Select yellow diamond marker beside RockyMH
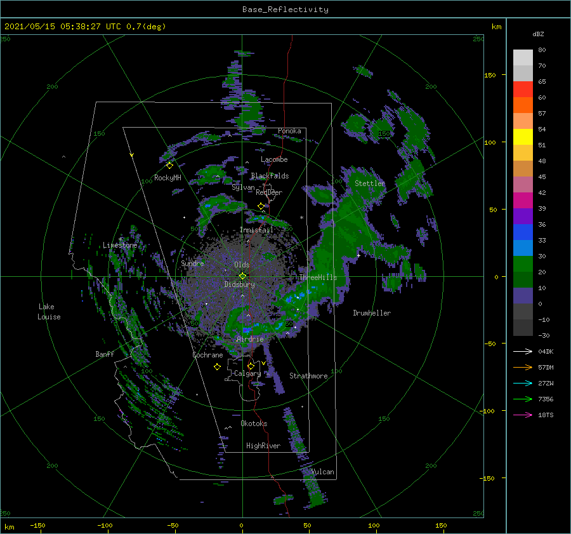The image size is (571, 534). 169,166
